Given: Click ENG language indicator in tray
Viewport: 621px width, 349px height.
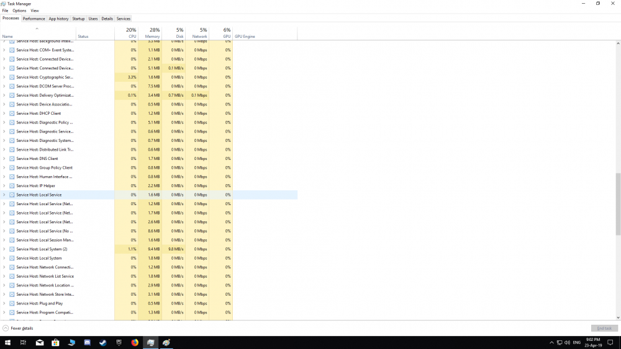Looking at the screenshot, I should (x=577, y=343).
